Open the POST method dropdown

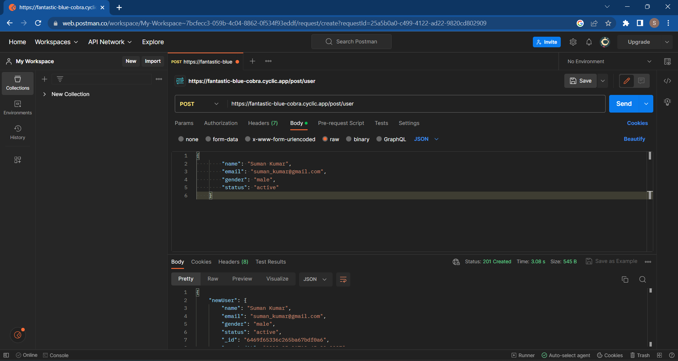(200, 104)
